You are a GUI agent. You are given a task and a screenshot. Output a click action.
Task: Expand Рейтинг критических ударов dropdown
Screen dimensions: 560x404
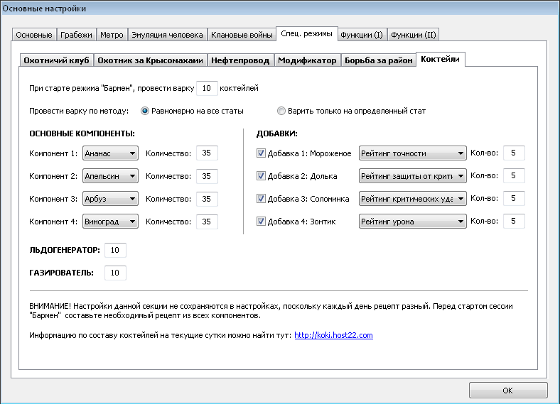(x=412, y=198)
